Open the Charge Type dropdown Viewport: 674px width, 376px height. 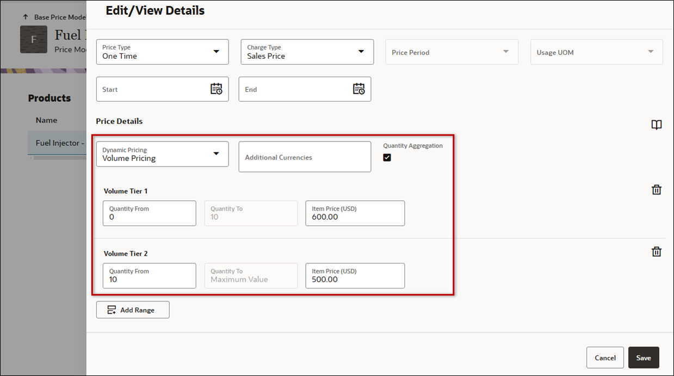pyautogui.click(x=361, y=51)
